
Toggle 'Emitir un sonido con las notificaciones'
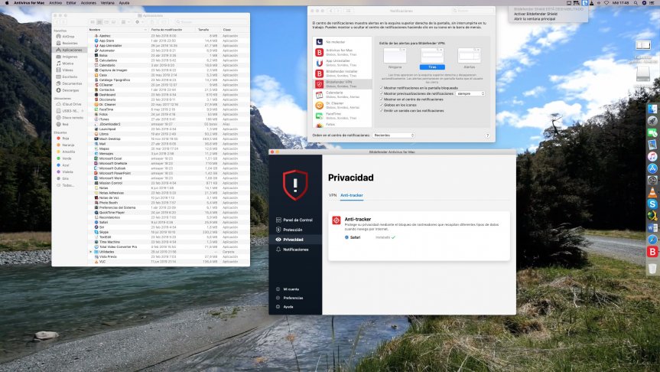pos(382,110)
